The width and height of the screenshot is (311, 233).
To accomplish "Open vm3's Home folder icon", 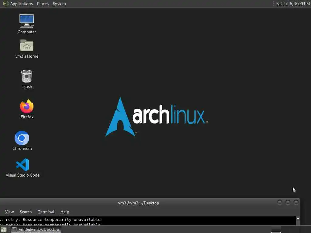I will coord(27,49).
